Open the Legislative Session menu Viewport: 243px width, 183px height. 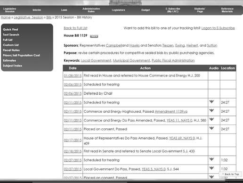[9, 10]
